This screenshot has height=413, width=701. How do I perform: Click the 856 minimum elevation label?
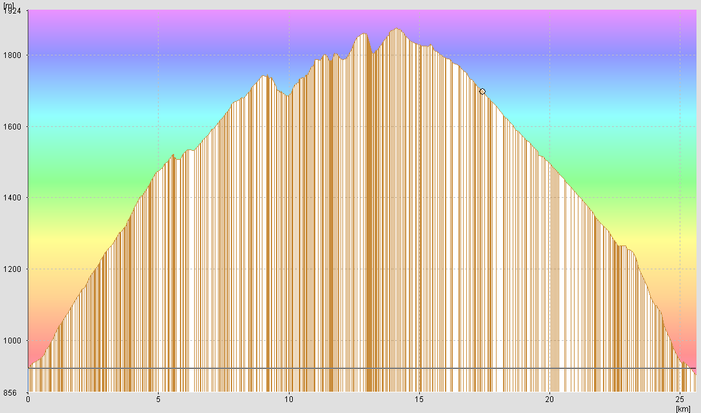click(10, 392)
